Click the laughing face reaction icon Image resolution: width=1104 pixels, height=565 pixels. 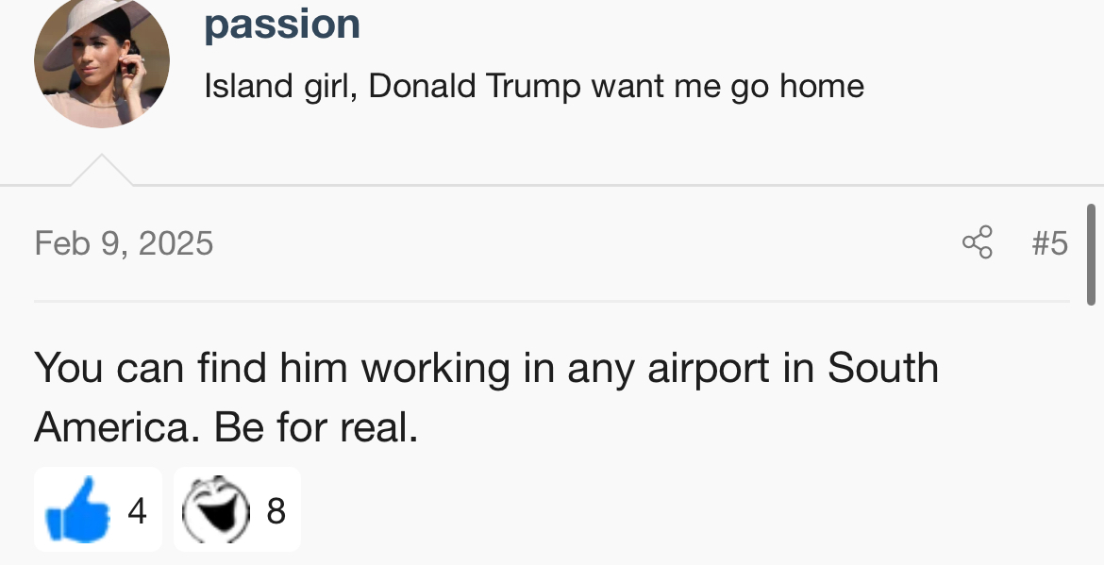217,511
